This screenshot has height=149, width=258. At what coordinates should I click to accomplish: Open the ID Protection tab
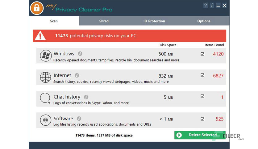tap(154, 21)
